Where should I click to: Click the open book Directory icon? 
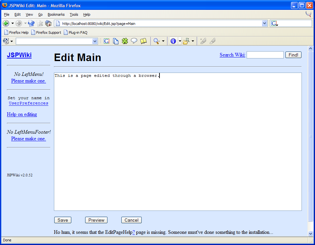tap(143, 41)
